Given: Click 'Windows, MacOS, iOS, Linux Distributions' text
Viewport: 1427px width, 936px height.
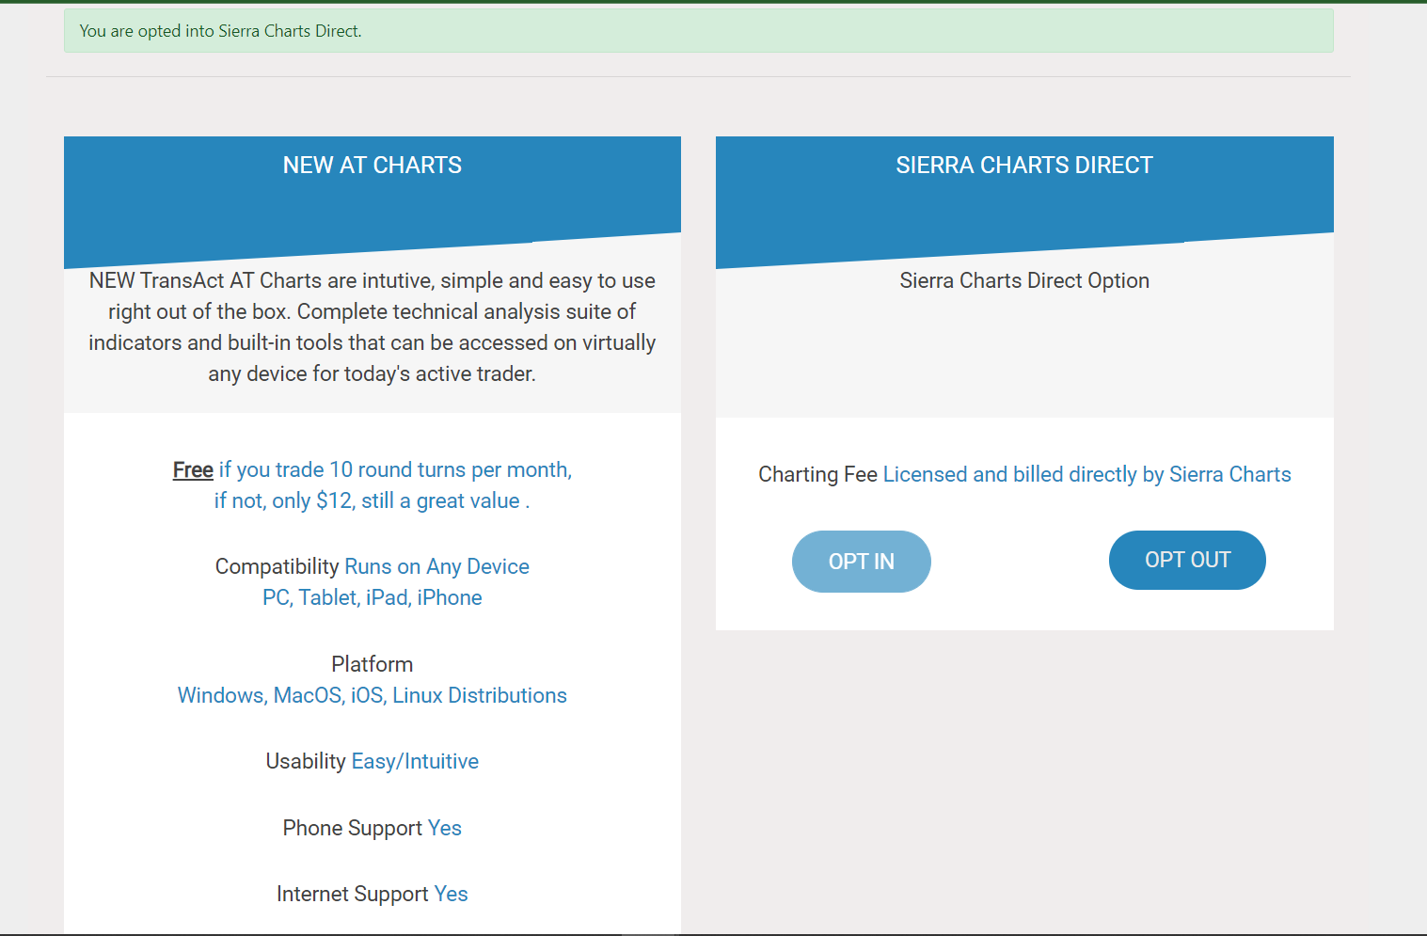Looking at the screenshot, I should [x=373, y=696].
